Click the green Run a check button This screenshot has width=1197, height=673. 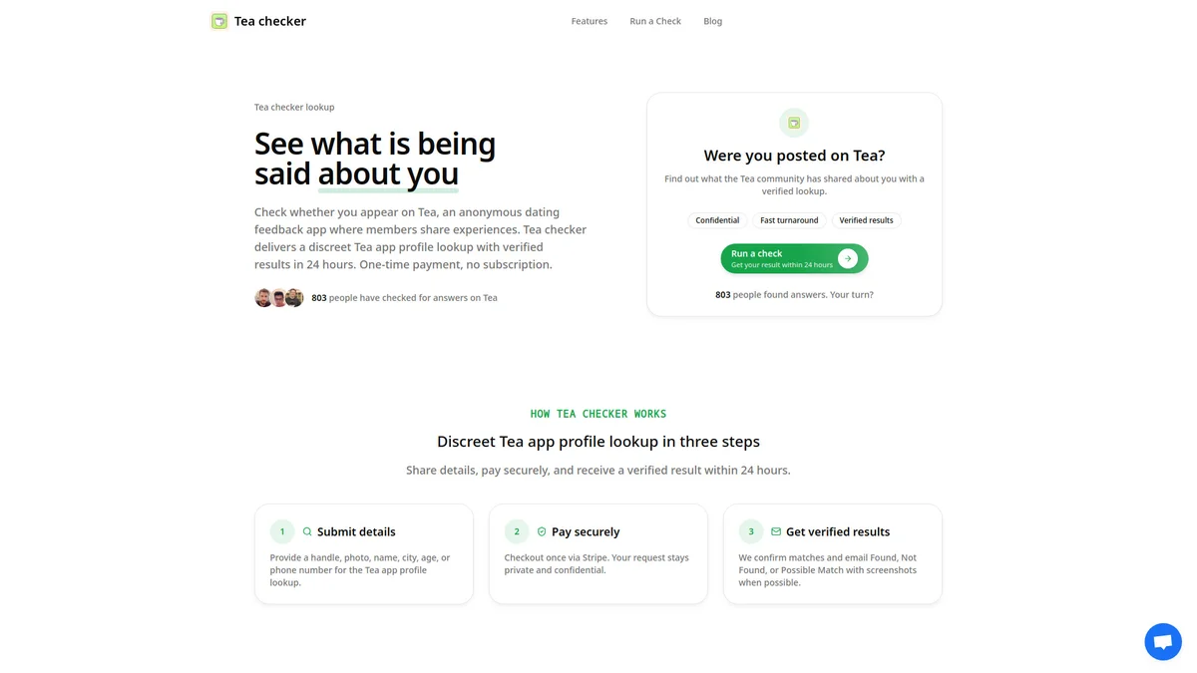click(794, 259)
